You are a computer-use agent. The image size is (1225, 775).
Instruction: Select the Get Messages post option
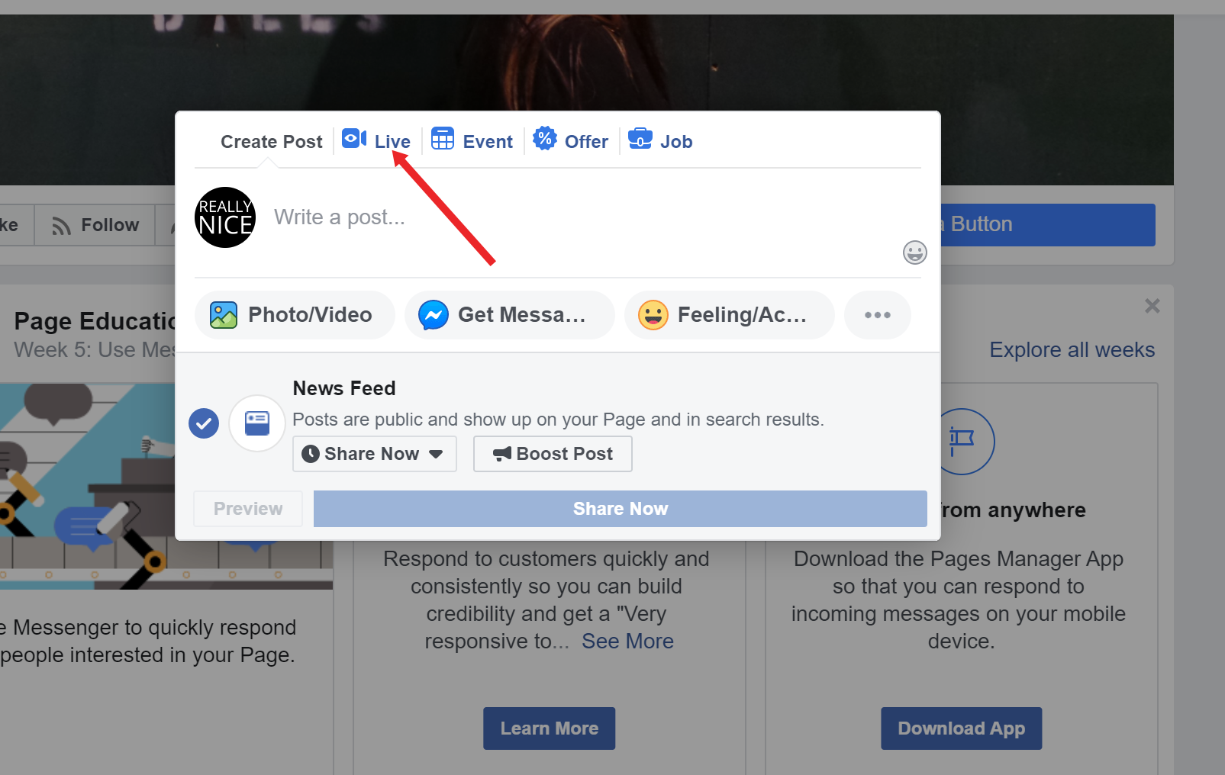(509, 315)
